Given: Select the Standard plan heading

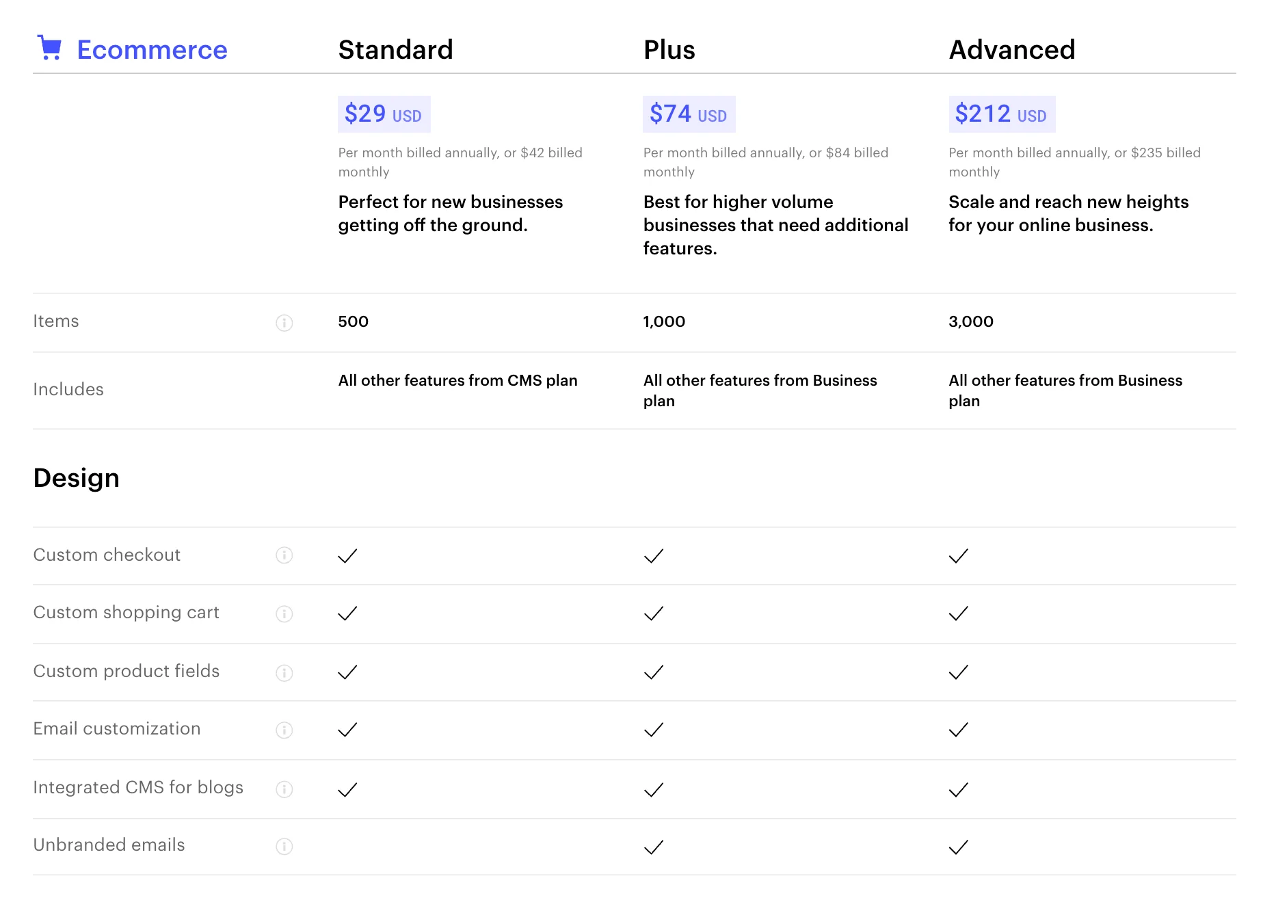Looking at the screenshot, I should 395,50.
